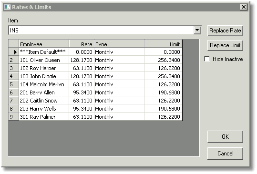257x174 pixels.
Task: Click Barry Allen's rate 95.3400
Action: point(82,92)
